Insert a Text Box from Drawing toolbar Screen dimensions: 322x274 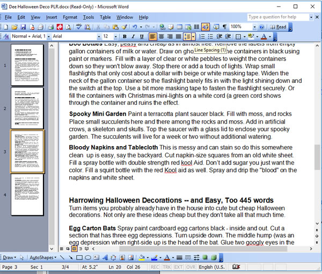tap(96, 257)
